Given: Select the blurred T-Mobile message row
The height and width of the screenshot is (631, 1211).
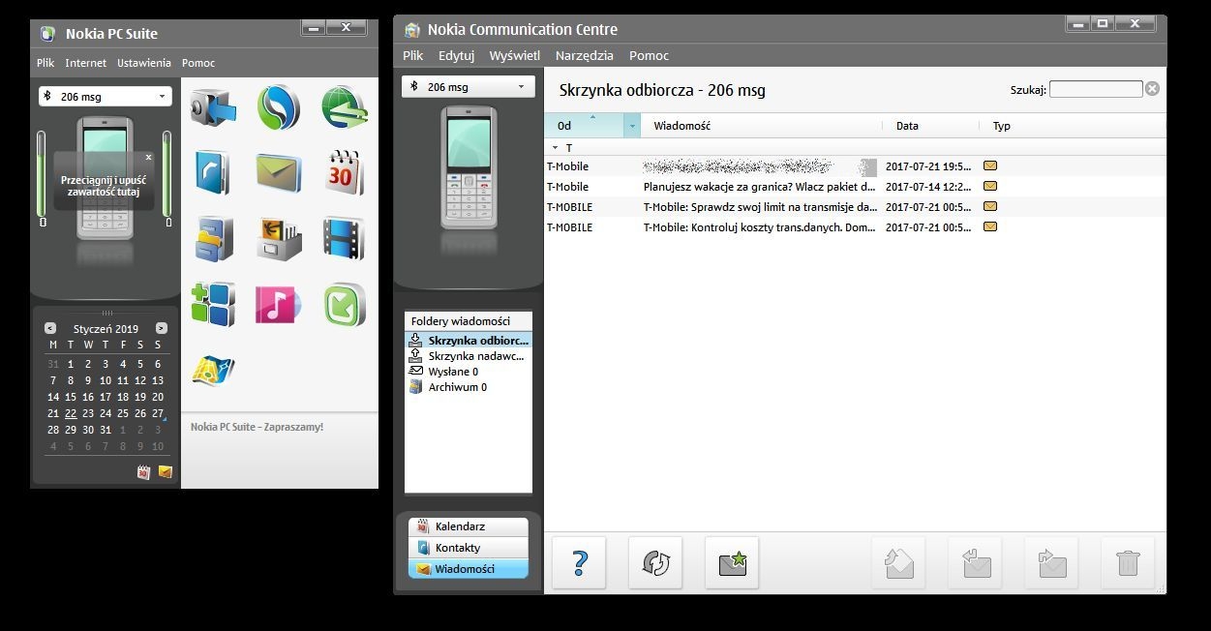Looking at the screenshot, I should [855, 166].
